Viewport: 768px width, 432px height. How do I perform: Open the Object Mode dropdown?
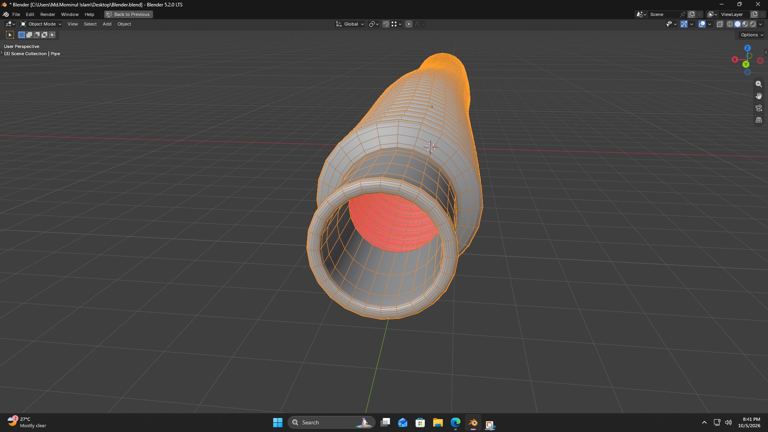[x=41, y=24]
